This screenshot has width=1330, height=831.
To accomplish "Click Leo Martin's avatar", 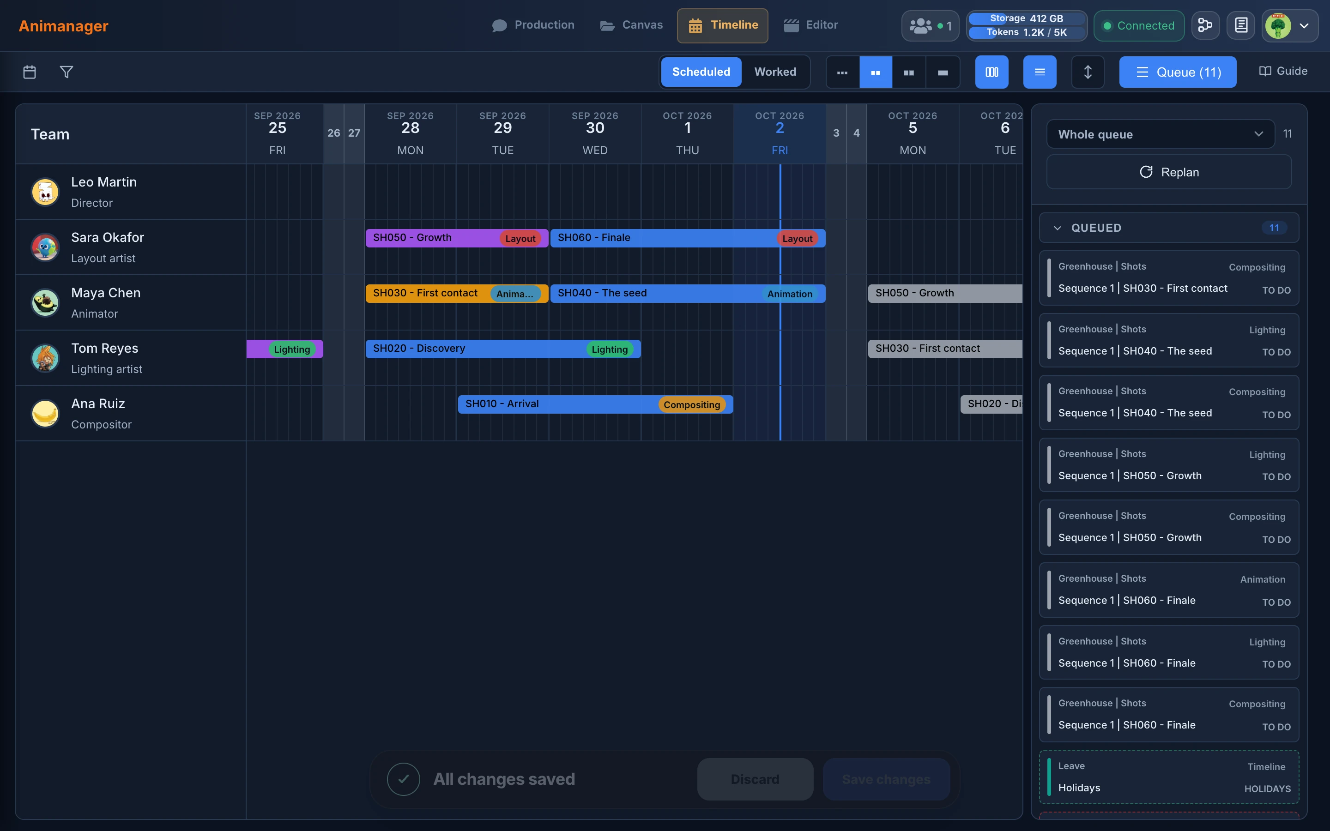I will click(x=45, y=192).
